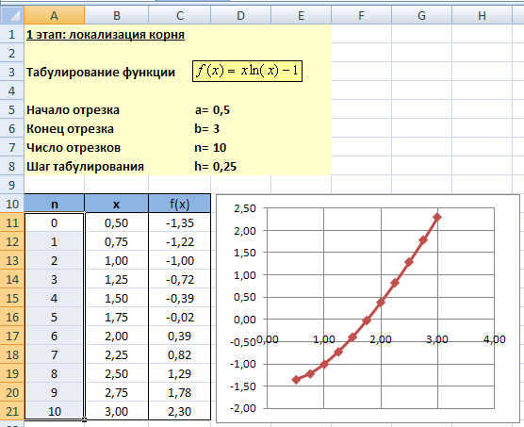524x427 pixels.
Task: Click the label 'Начало отрезка'
Action: click(73, 110)
